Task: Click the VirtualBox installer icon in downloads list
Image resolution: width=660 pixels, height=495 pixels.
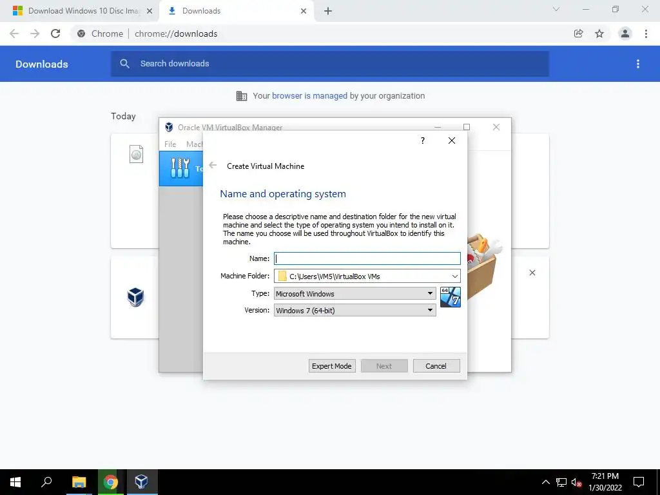Action: [x=135, y=297]
